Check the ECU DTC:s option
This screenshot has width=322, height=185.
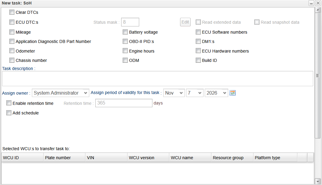tap(12, 22)
